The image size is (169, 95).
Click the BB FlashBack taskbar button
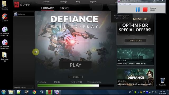coord(57,92)
